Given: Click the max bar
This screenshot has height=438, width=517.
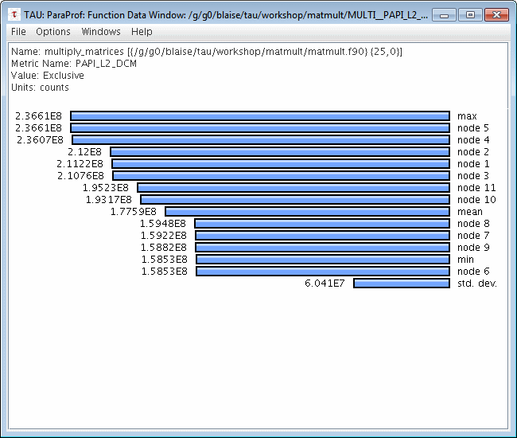Looking at the screenshot, I should (x=260, y=115).
